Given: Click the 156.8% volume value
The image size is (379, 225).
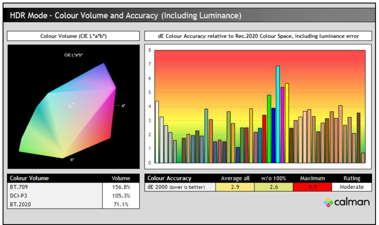Looking at the screenshot, I should point(121,187).
